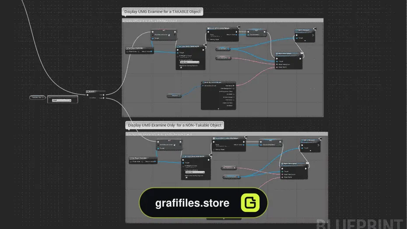Select the 'Display UMG Examine Only for a NON-Takable Object' comment bubble

pyautogui.click(x=175, y=125)
